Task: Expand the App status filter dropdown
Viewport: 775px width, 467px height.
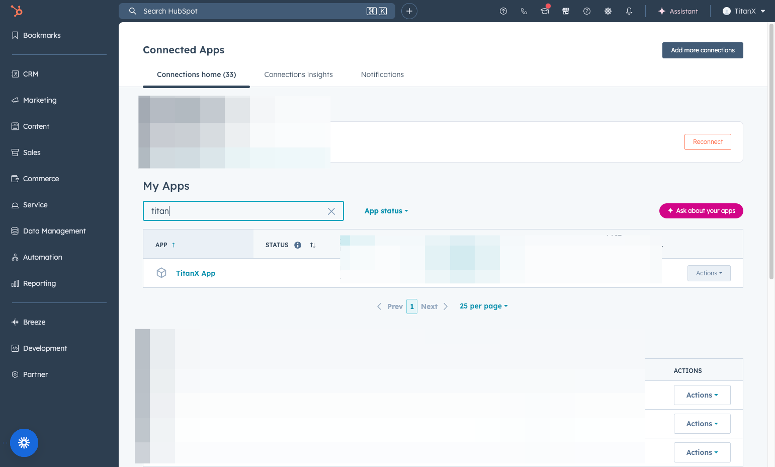Action: pos(386,211)
